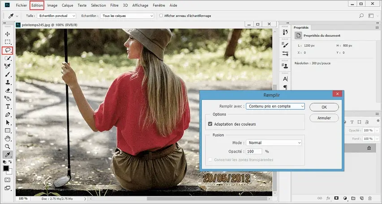Create new fill or adjustment layer
382x204 pixels.
click(345, 198)
